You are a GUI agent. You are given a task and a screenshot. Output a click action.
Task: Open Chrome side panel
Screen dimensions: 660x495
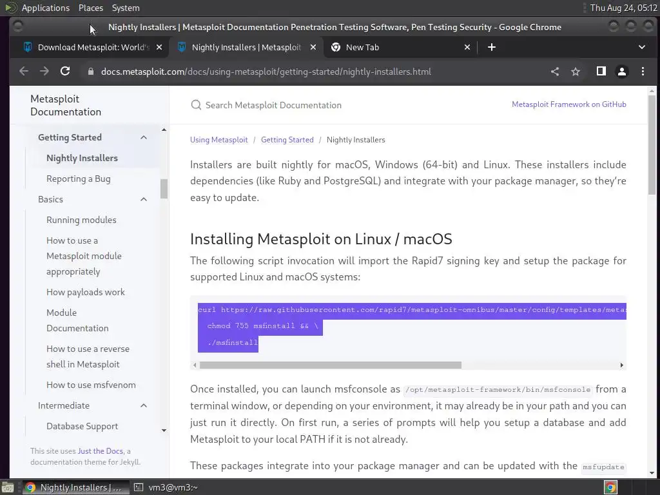[x=601, y=71]
